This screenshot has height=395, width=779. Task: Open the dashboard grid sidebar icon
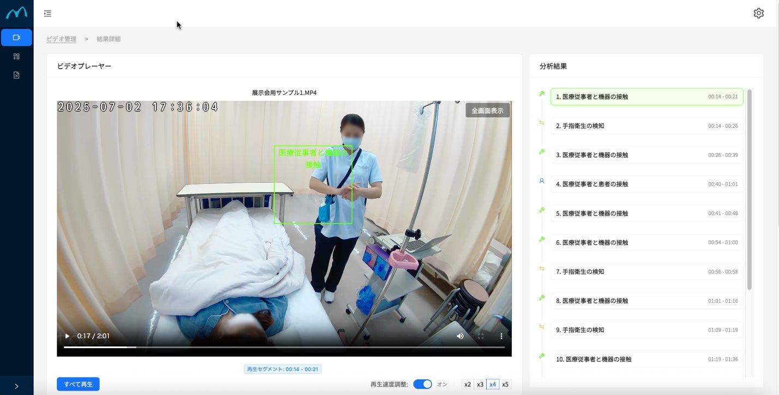(16, 56)
